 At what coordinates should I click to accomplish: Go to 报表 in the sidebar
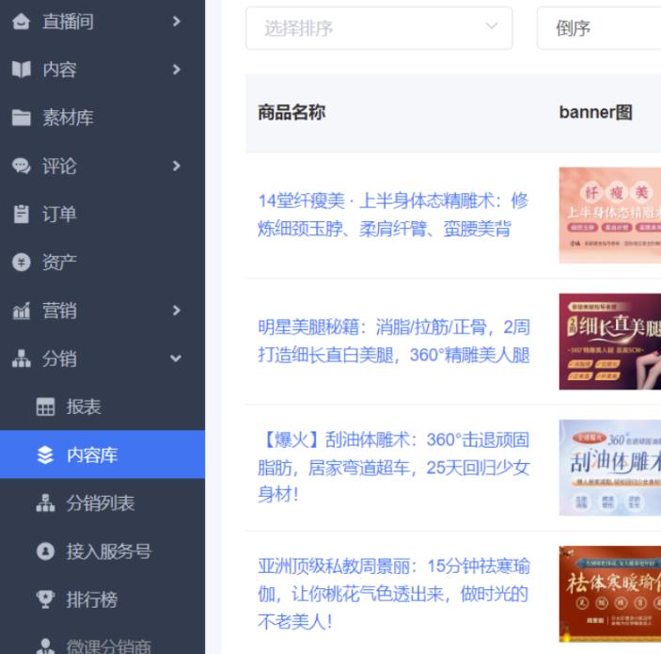83,407
